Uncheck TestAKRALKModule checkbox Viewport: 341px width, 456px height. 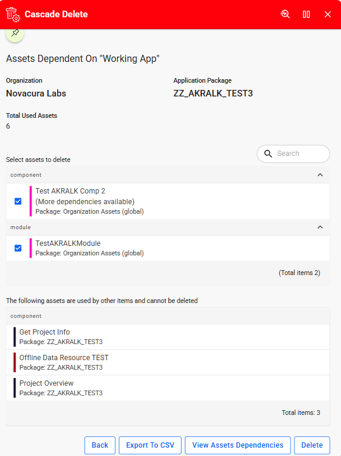pos(18,248)
